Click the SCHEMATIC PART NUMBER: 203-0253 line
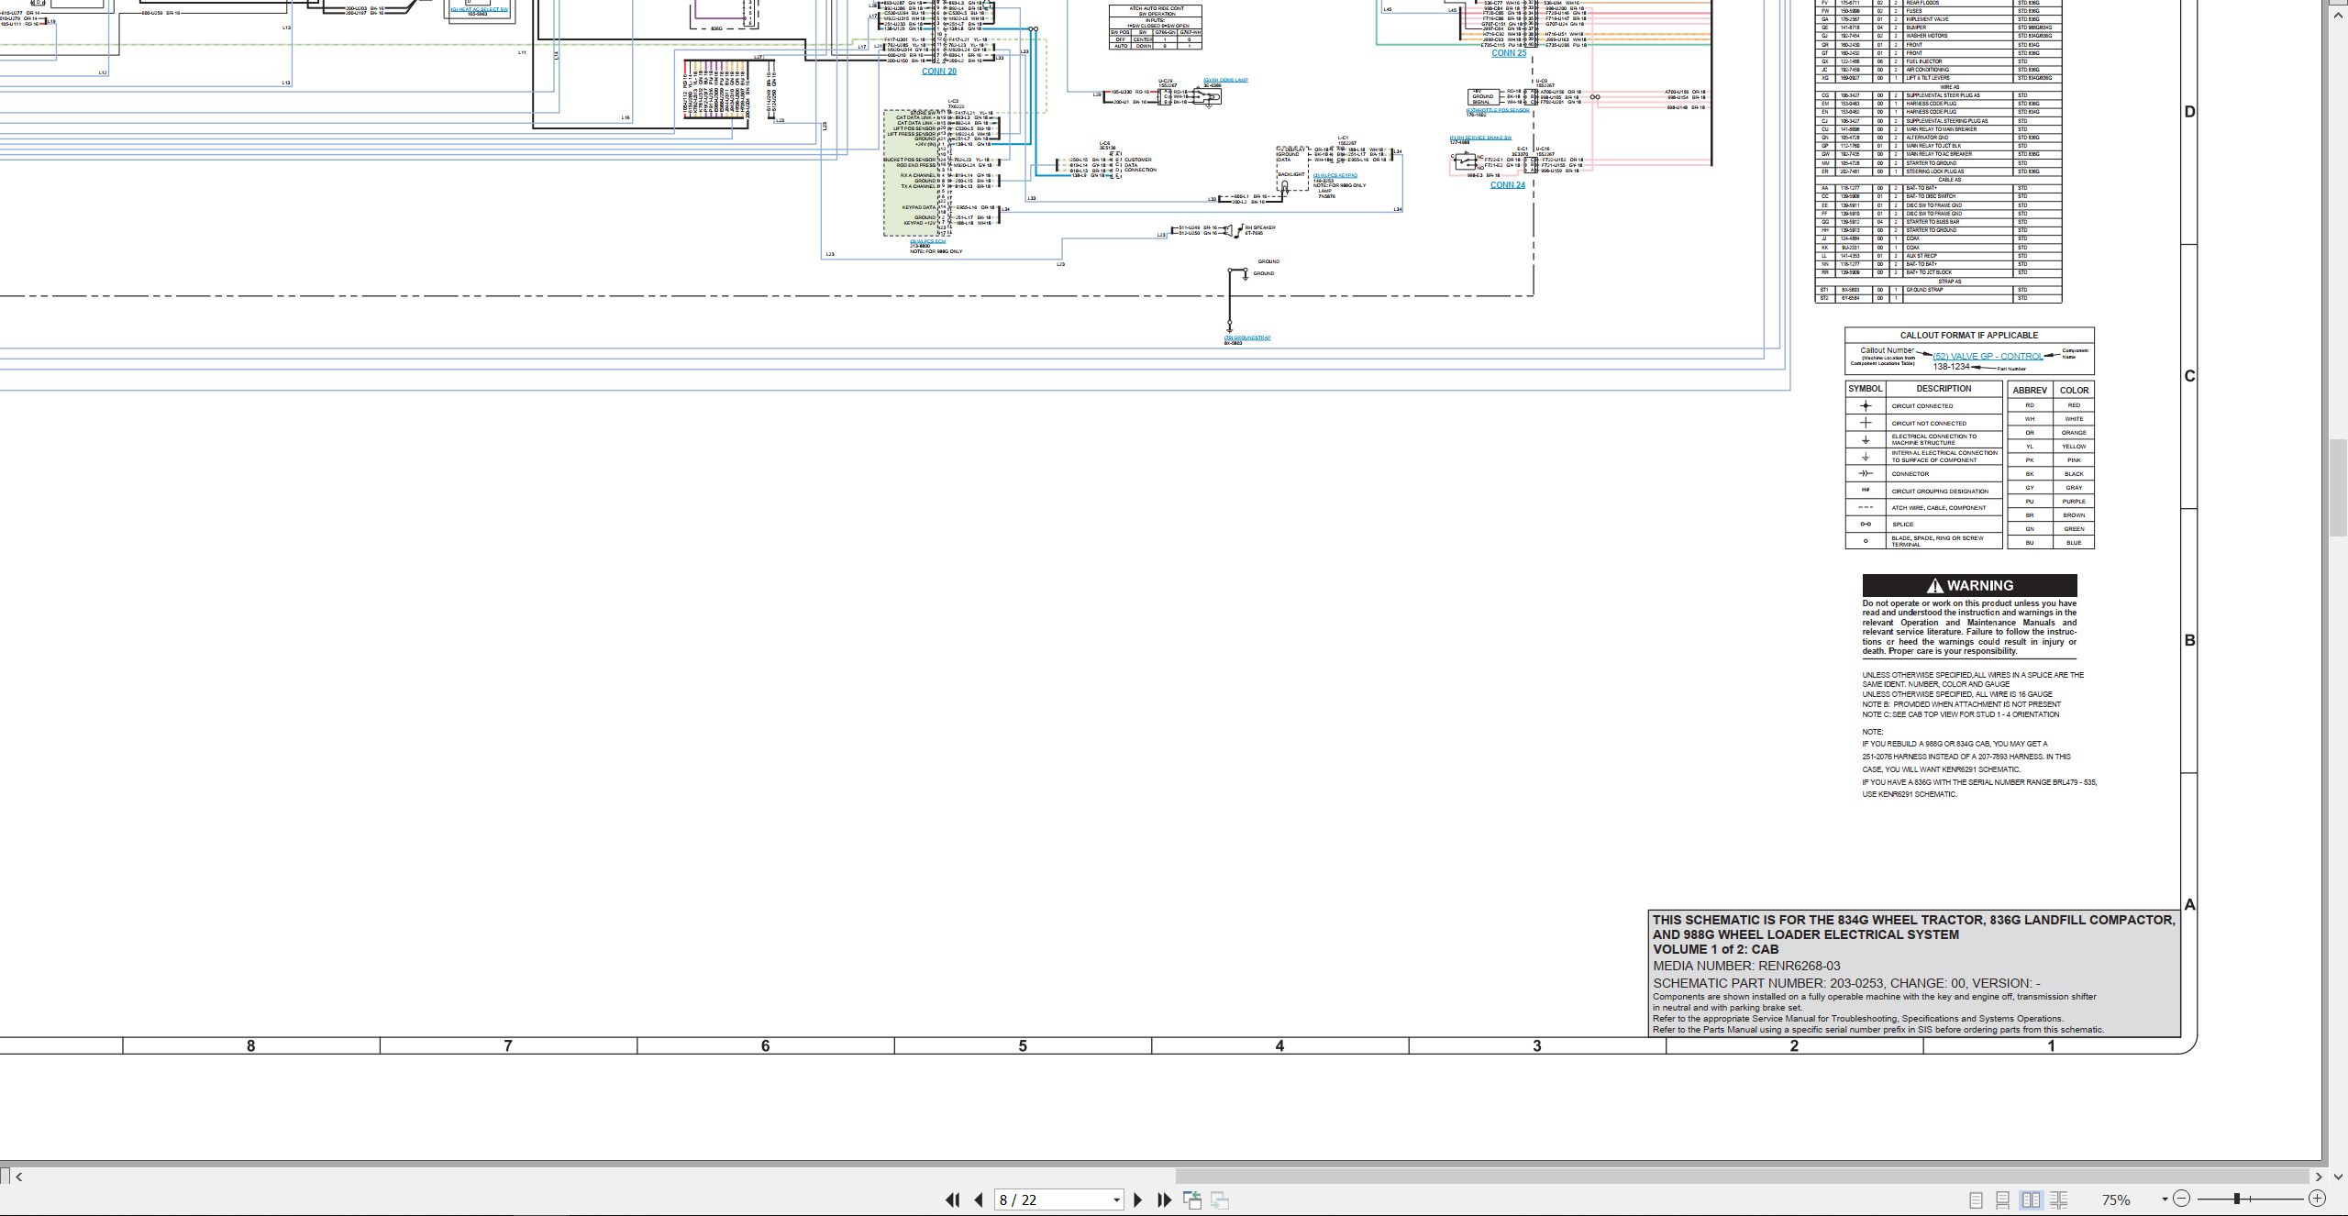The height and width of the screenshot is (1216, 2348). [1846, 983]
